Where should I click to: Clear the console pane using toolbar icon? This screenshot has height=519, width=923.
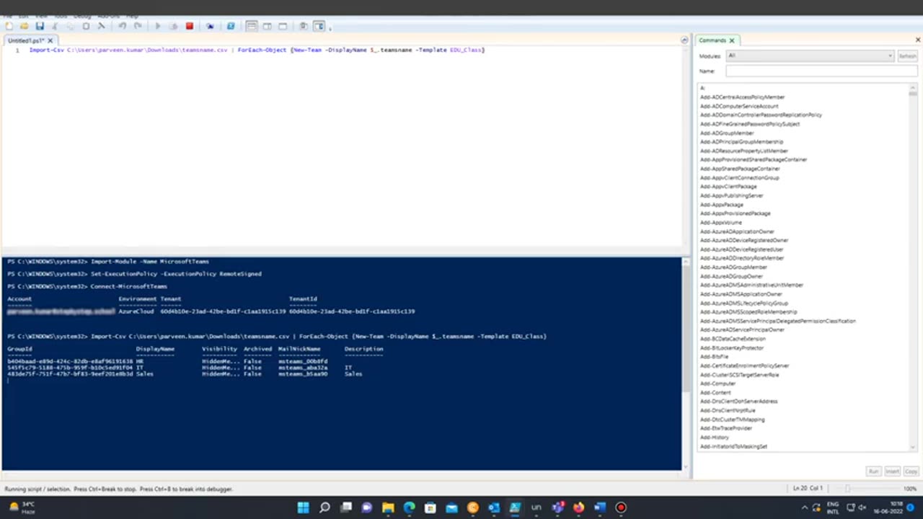tap(101, 26)
